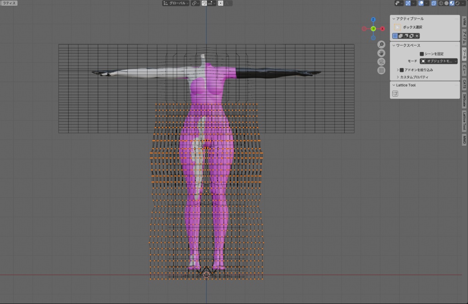Click the blue Z axis gizmo
Image resolution: width=468 pixels, height=304 pixels.
tap(373, 19)
